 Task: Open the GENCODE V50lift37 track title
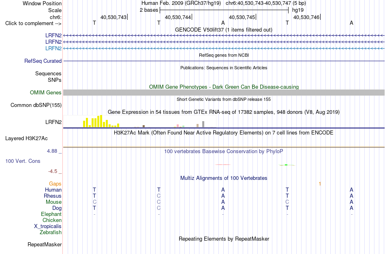(223, 30)
